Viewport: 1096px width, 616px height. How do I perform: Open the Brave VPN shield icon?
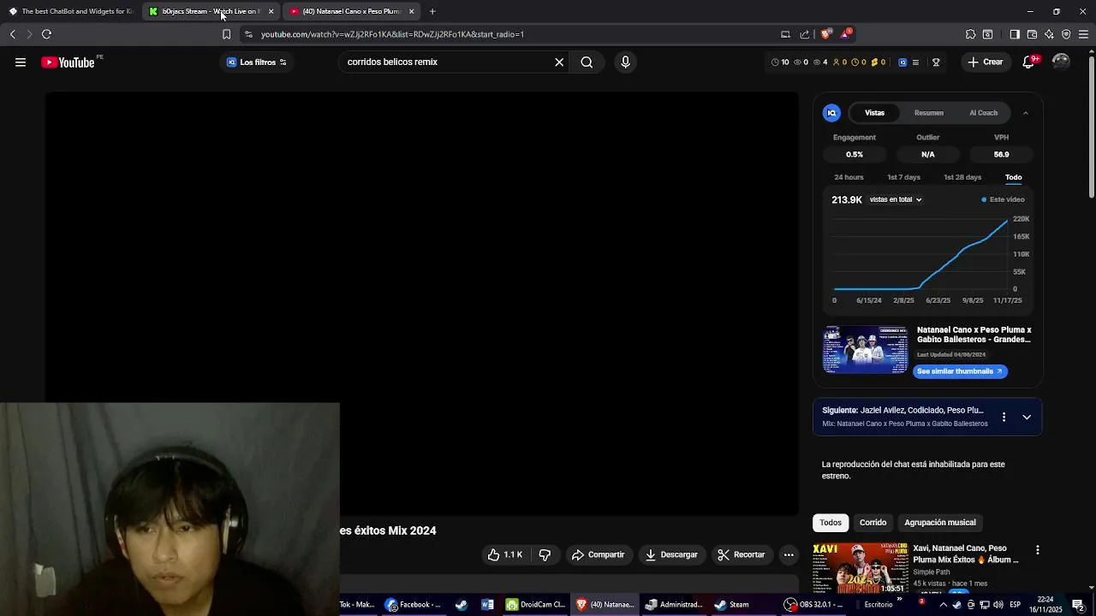pyautogui.click(x=1066, y=34)
